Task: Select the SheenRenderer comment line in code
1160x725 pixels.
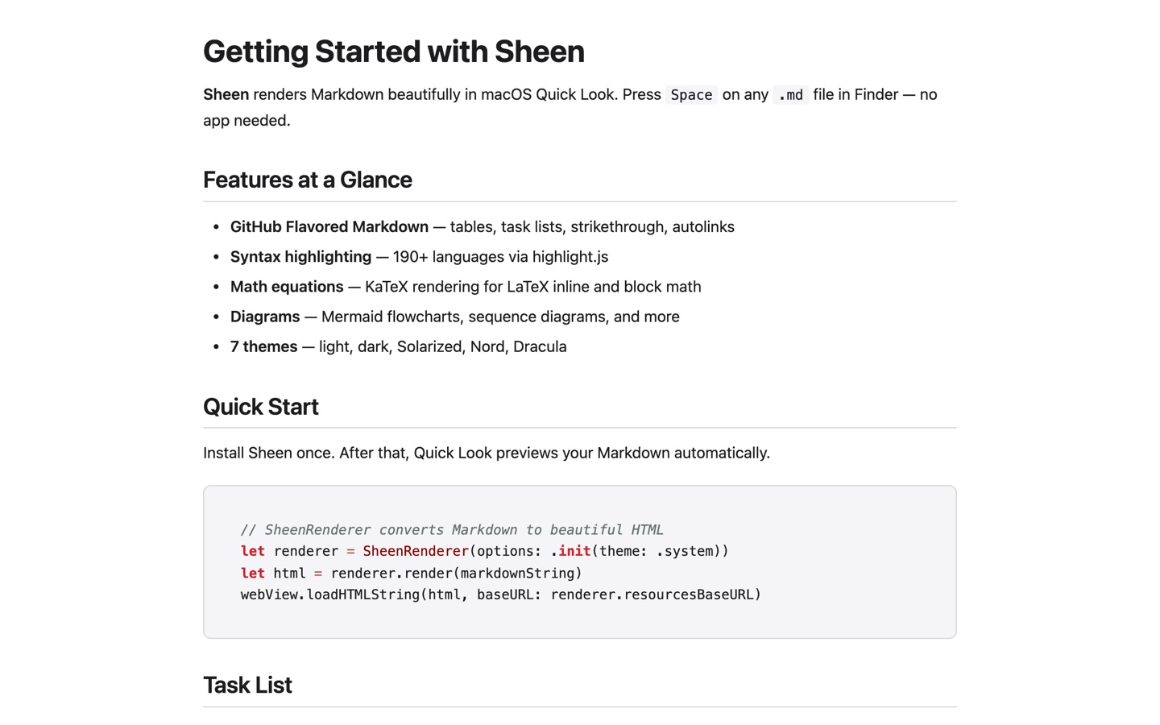Action: pos(451,529)
